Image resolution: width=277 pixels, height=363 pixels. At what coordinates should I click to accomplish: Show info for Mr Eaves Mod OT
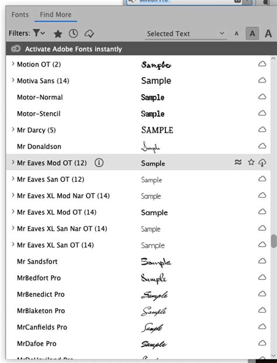(99, 163)
